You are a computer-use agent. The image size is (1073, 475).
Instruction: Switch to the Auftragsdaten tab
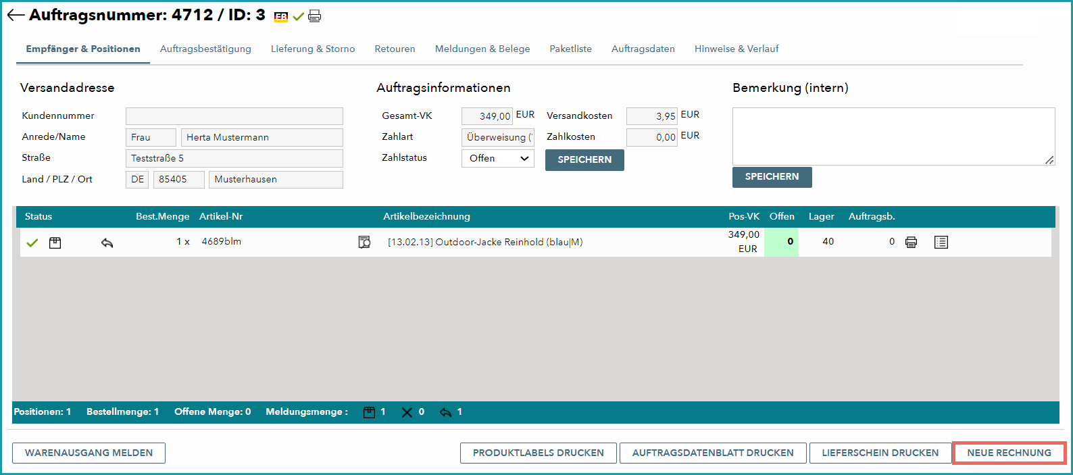pos(643,49)
